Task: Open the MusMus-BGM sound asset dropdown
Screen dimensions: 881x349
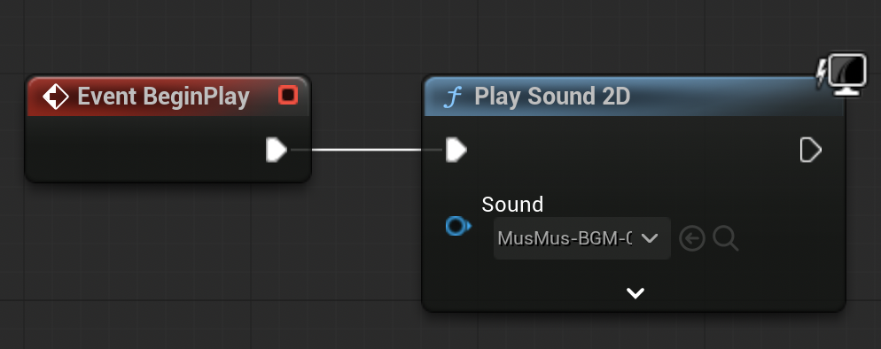Action: tap(581, 238)
